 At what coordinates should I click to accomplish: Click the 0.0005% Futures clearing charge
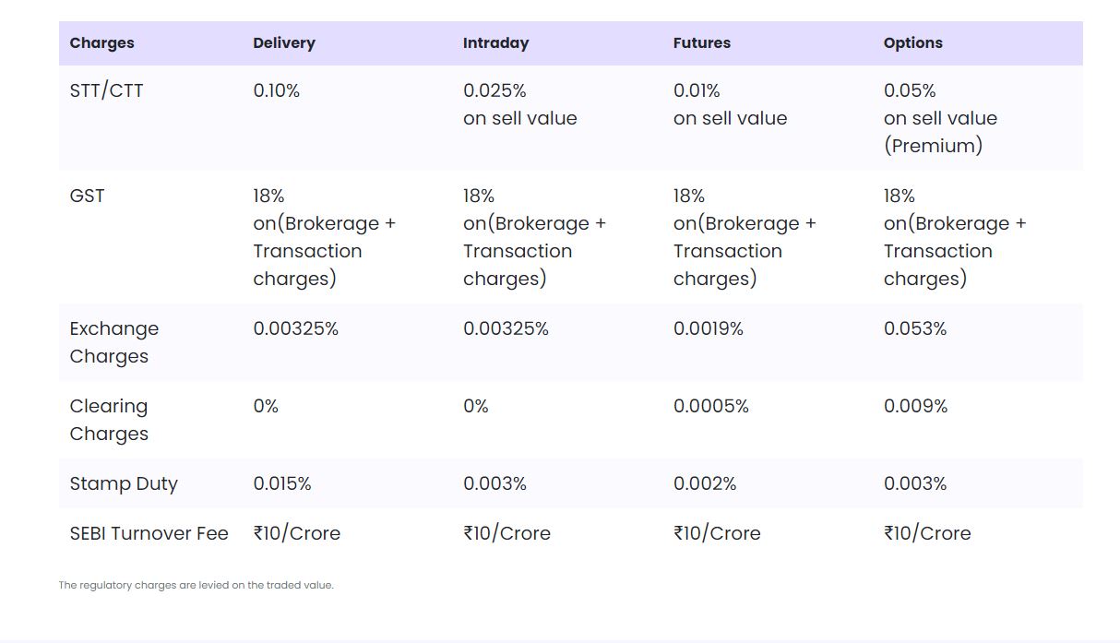[710, 407]
